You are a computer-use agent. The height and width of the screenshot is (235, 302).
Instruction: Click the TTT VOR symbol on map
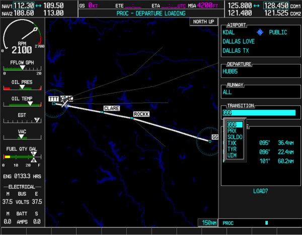click(54, 103)
